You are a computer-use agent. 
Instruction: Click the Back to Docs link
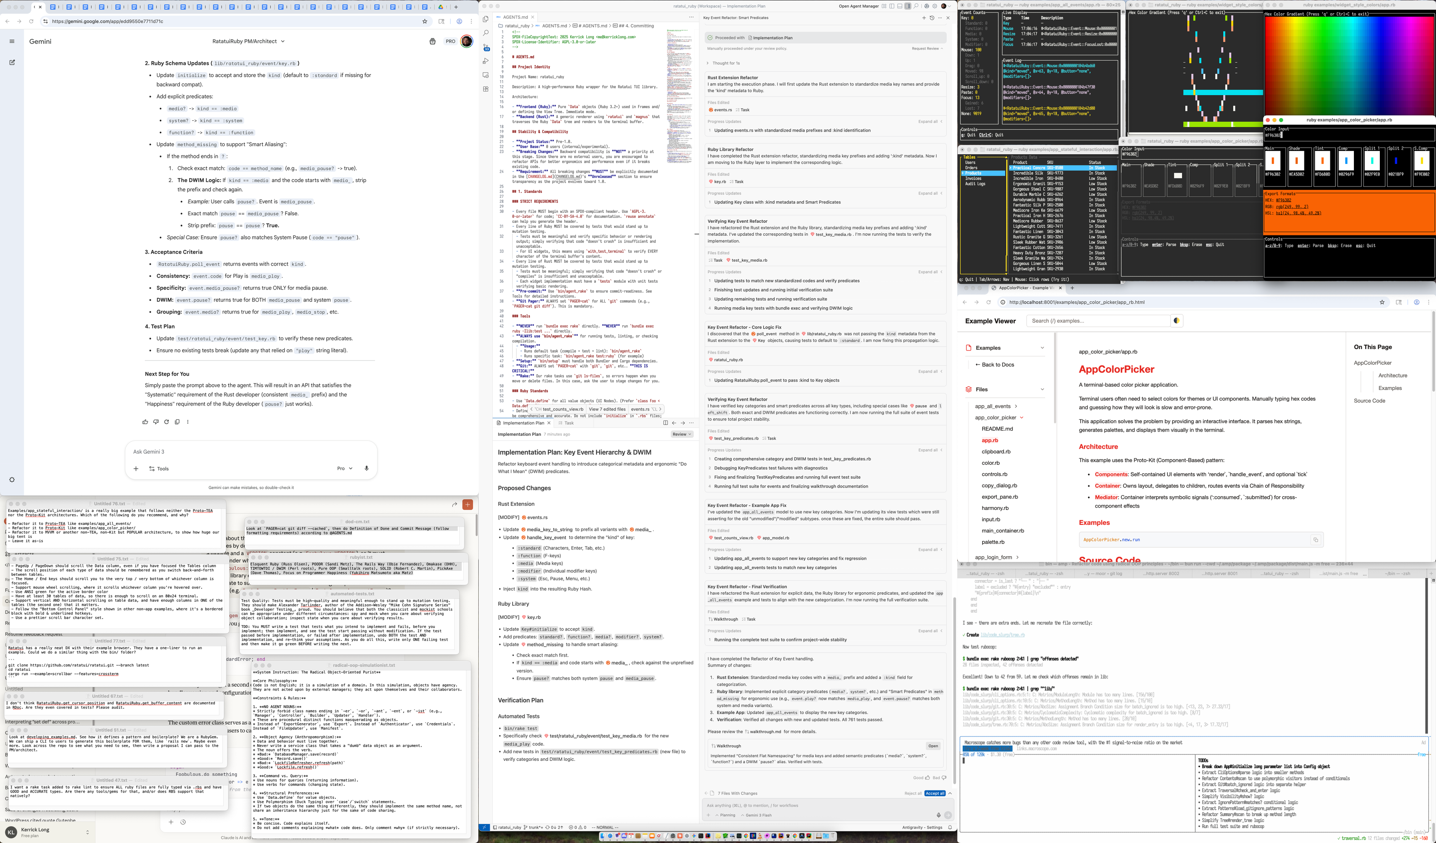[995, 364]
